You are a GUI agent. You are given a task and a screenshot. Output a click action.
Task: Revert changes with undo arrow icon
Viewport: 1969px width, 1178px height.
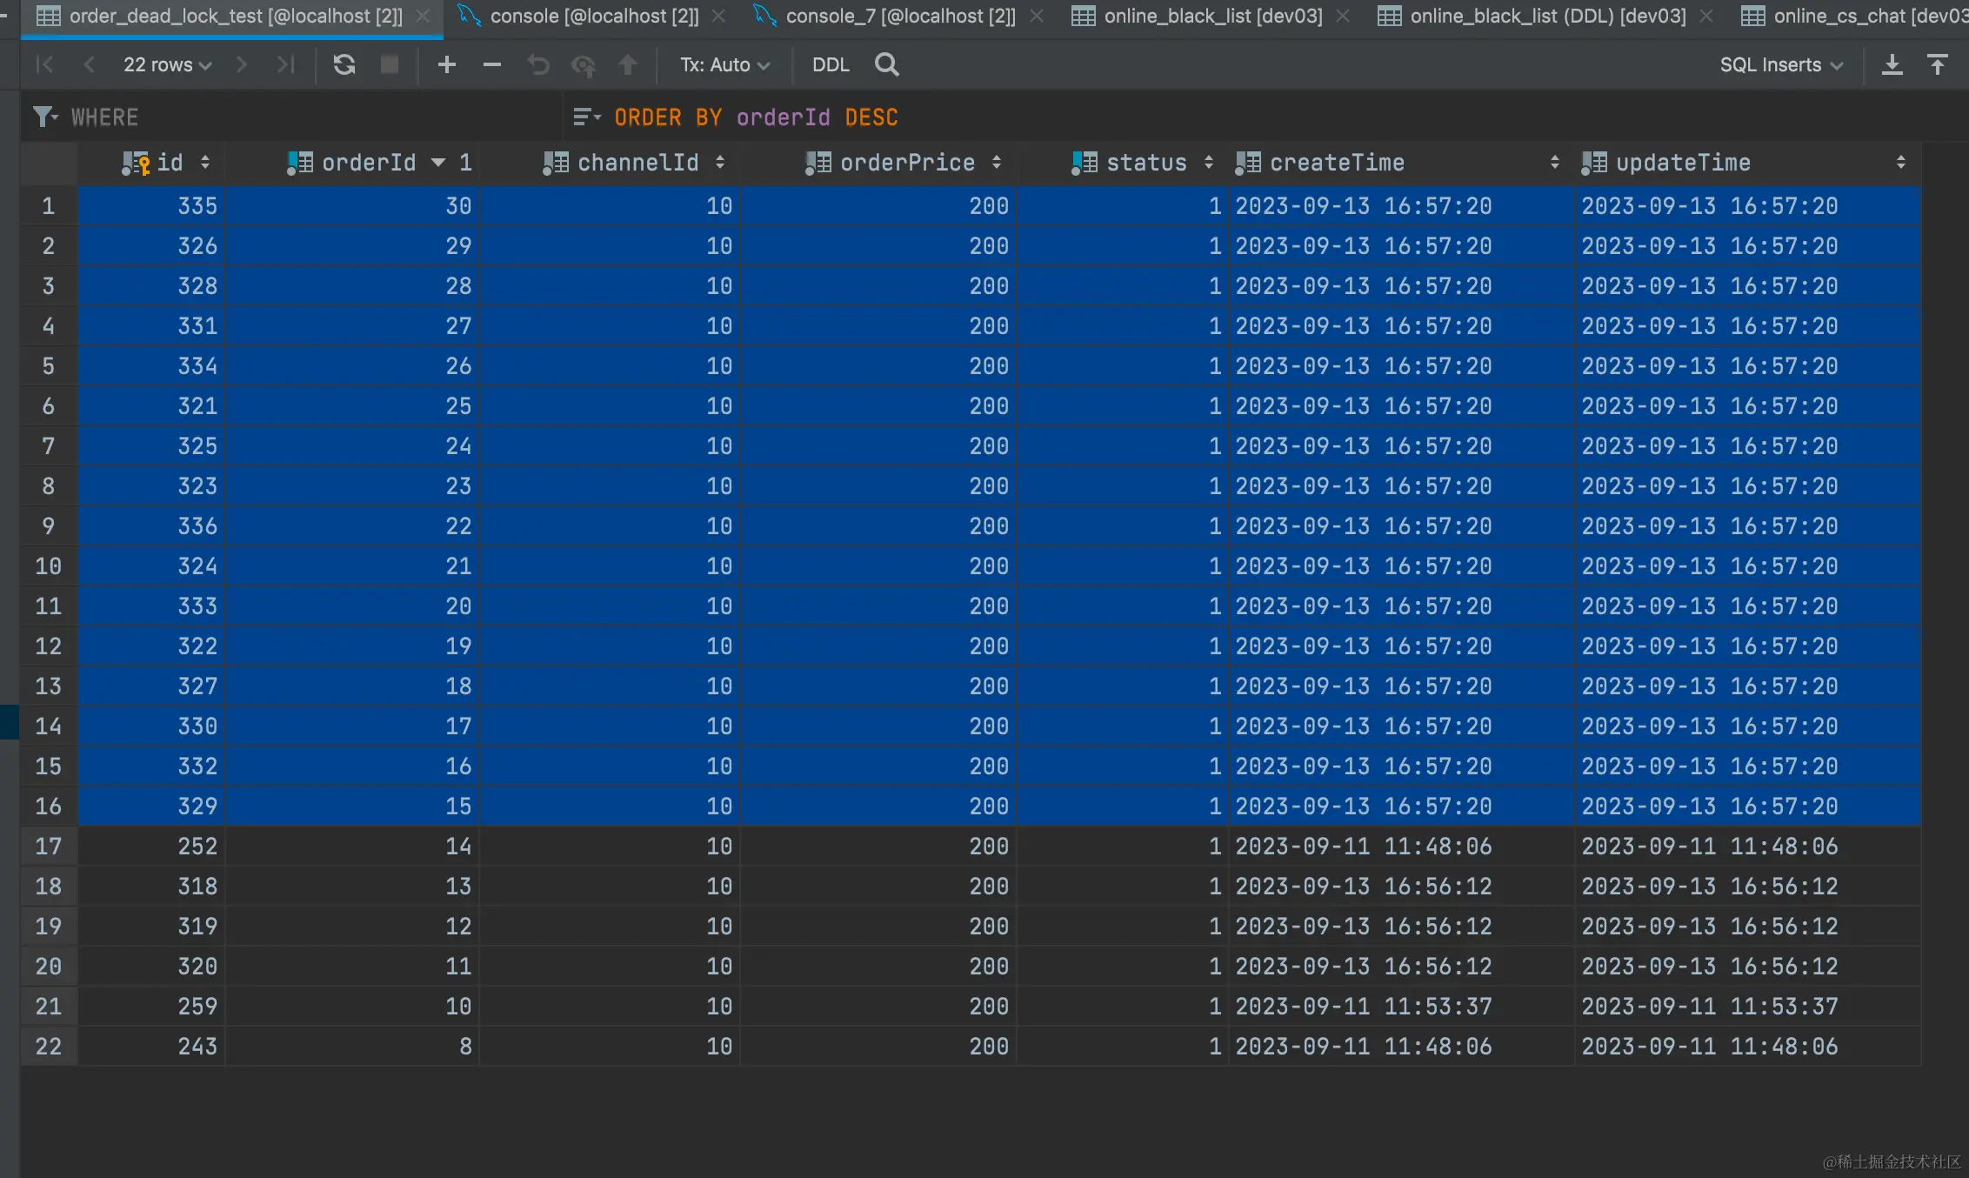click(x=538, y=64)
